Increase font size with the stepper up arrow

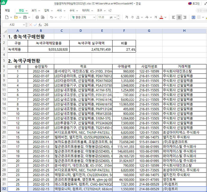click(x=119, y=16)
